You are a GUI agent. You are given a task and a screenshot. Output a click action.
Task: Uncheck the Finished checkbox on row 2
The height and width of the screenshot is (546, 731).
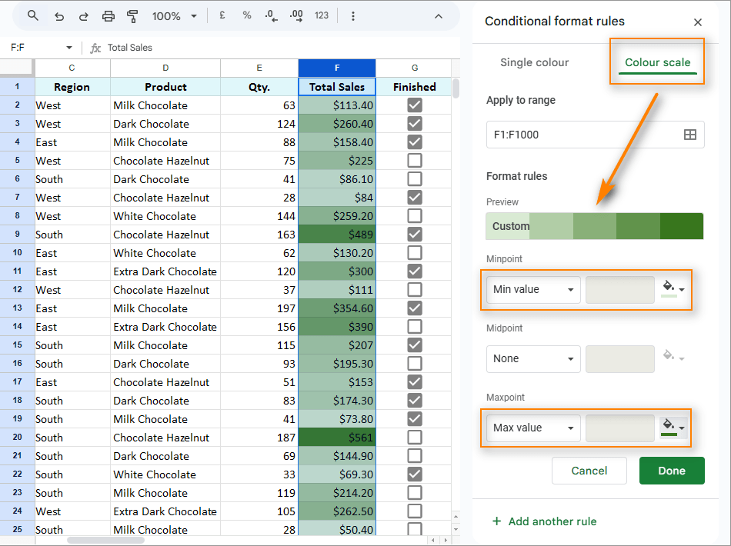coord(415,105)
